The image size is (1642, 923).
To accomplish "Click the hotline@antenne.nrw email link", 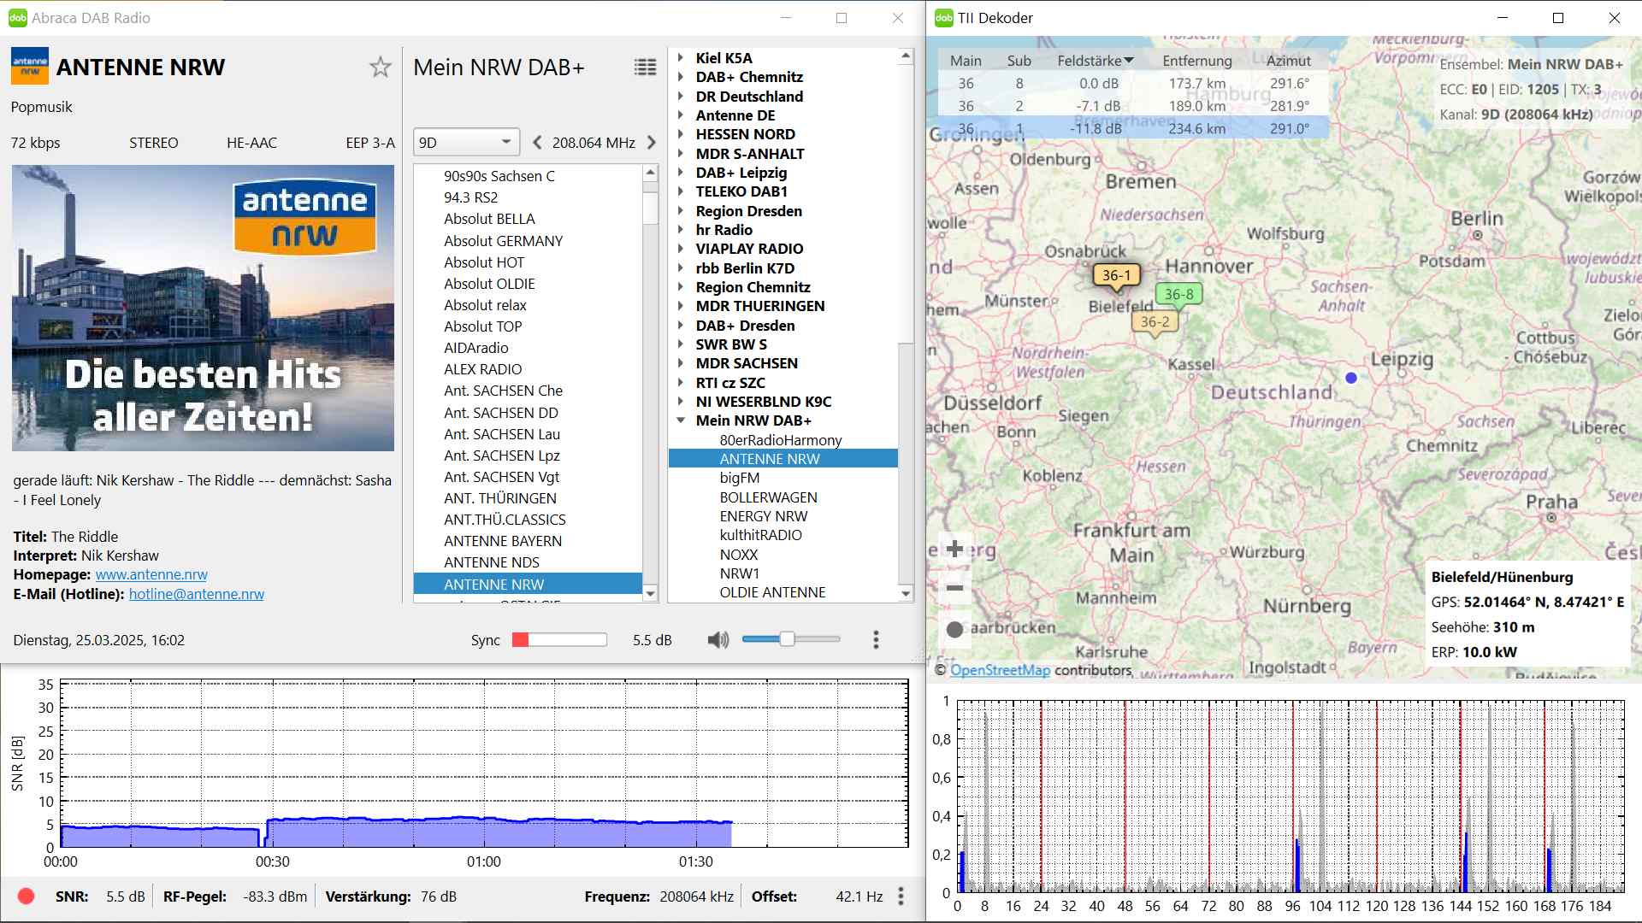I will point(197,594).
